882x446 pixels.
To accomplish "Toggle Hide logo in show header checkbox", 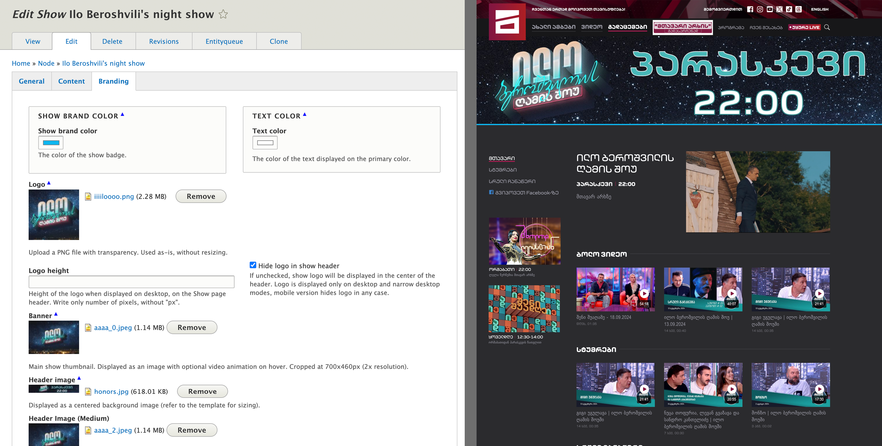I will point(253,265).
